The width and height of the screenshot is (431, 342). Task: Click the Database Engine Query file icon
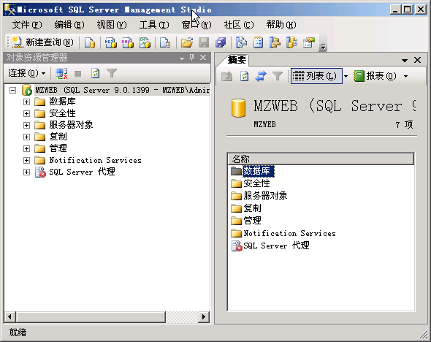(90, 42)
